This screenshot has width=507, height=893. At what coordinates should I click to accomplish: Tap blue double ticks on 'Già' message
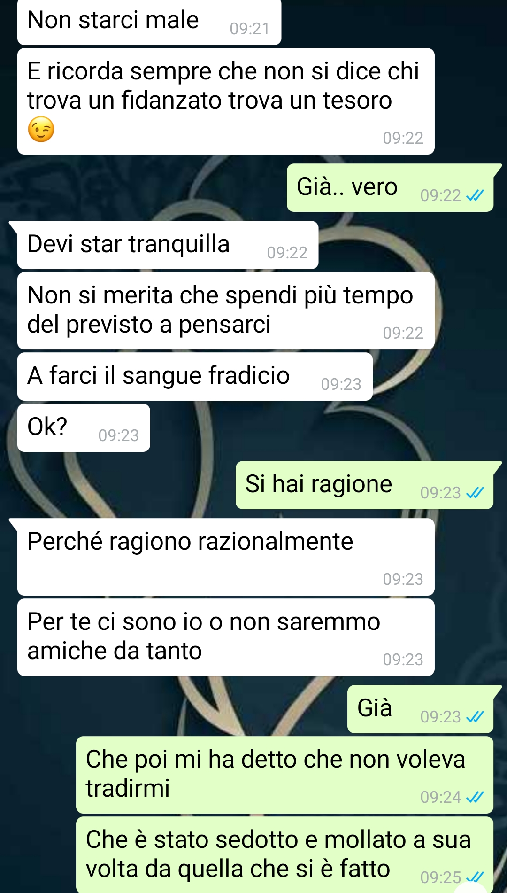(x=475, y=717)
